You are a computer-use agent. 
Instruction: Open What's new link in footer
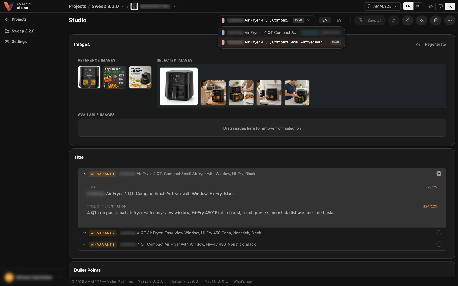coord(243,282)
